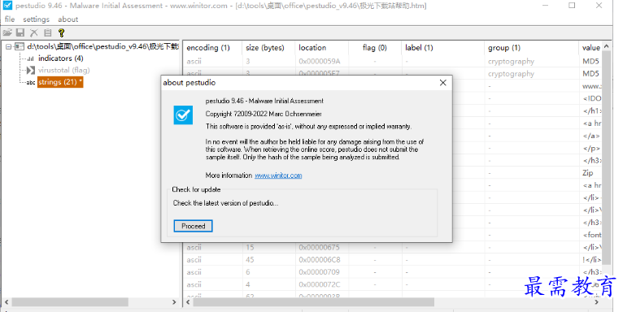Image resolution: width=623 pixels, height=312 pixels.
Task: Click the clipboard copy toolbar icon
Action: click(x=48, y=32)
